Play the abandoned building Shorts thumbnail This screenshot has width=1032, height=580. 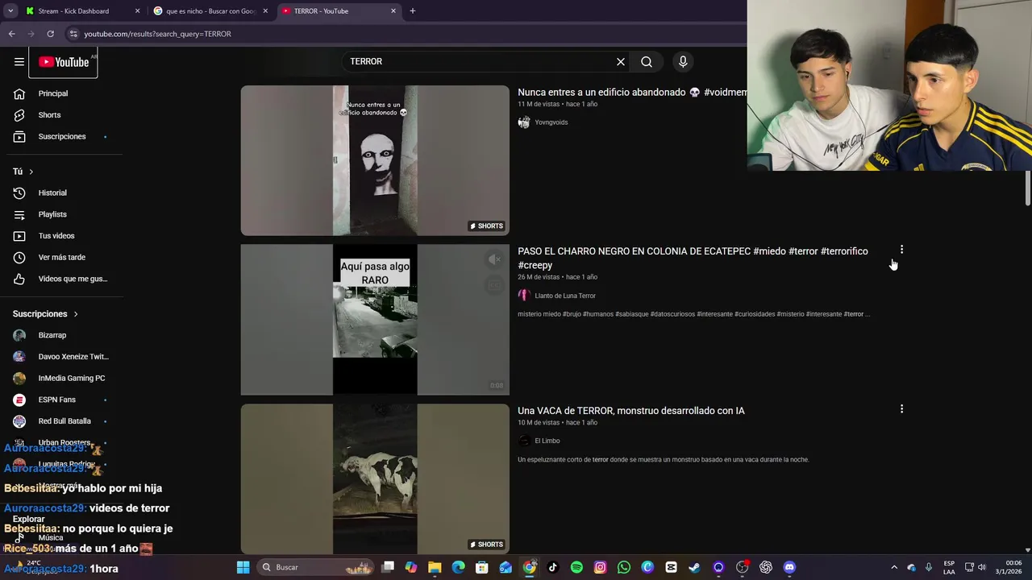pyautogui.click(x=375, y=160)
